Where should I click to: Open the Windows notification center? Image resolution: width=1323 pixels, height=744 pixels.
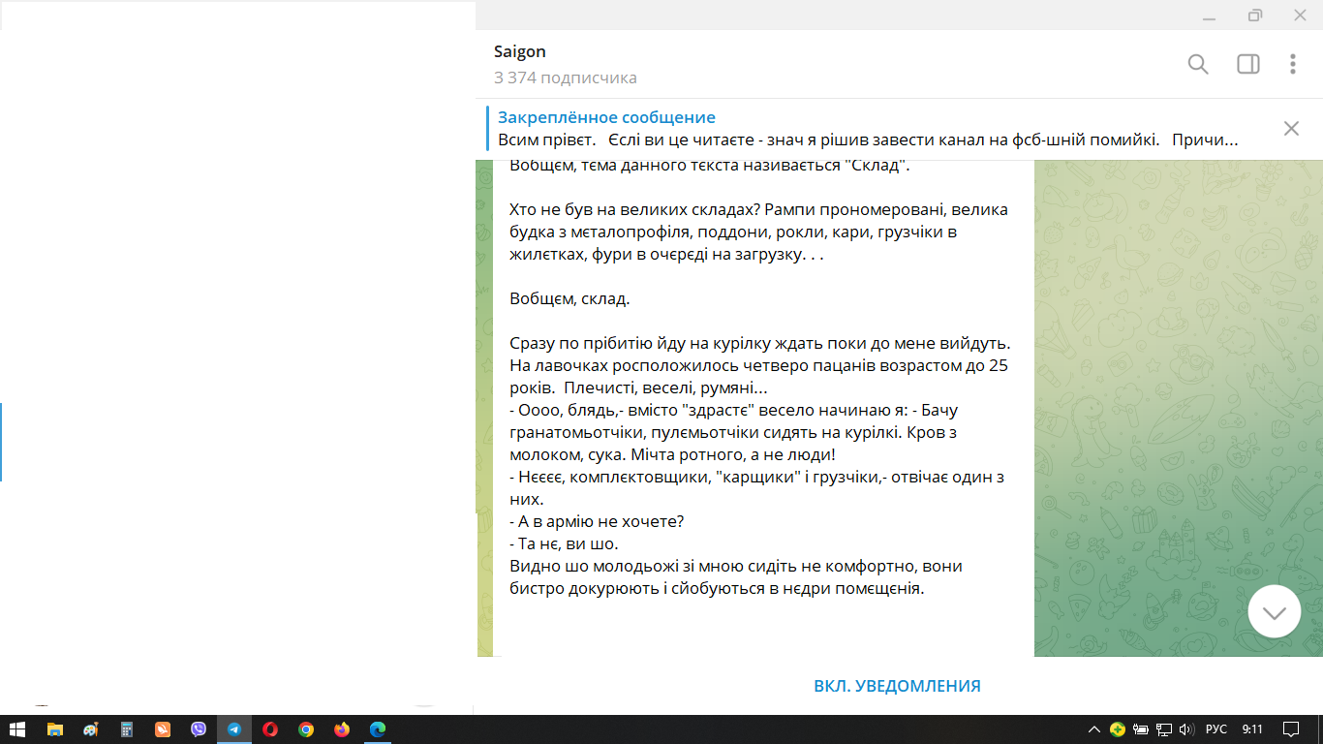(1291, 729)
